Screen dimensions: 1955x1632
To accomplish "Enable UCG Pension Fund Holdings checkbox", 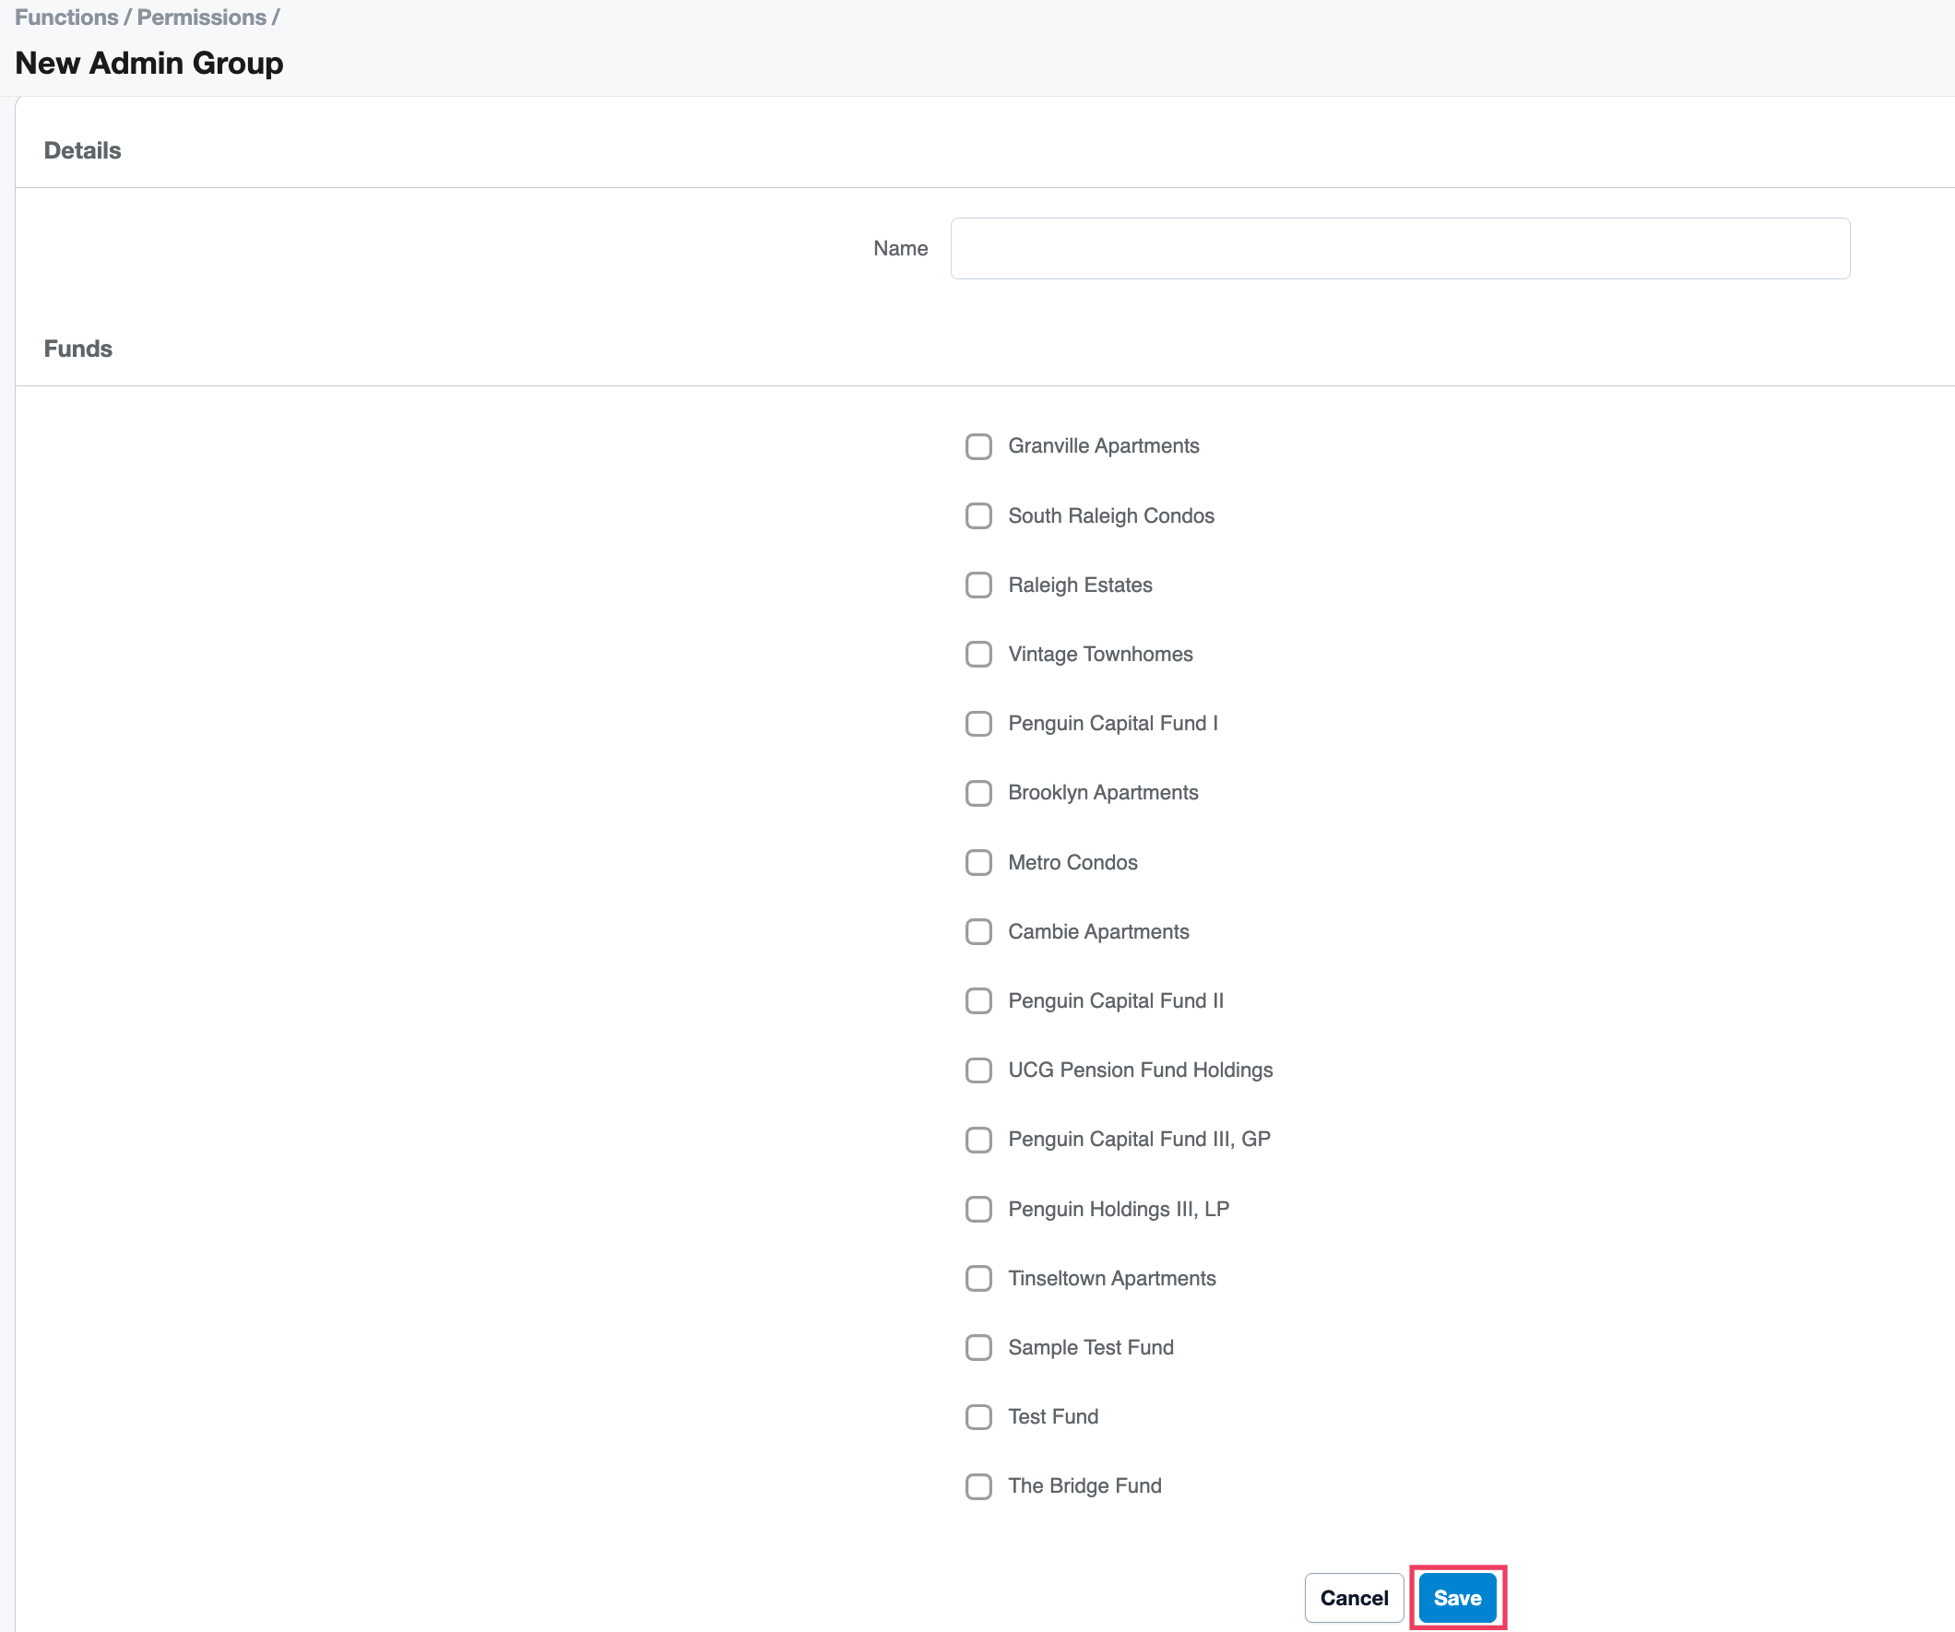I will tap(977, 1070).
